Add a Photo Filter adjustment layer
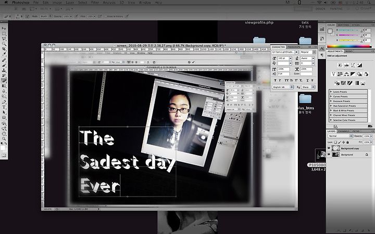 coord(359,74)
